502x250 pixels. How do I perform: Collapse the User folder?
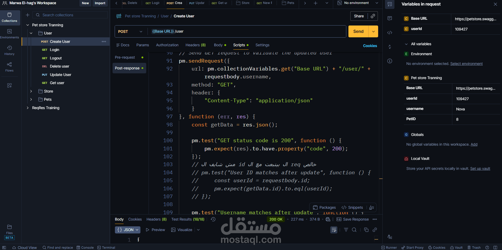click(x=31, y=33)
